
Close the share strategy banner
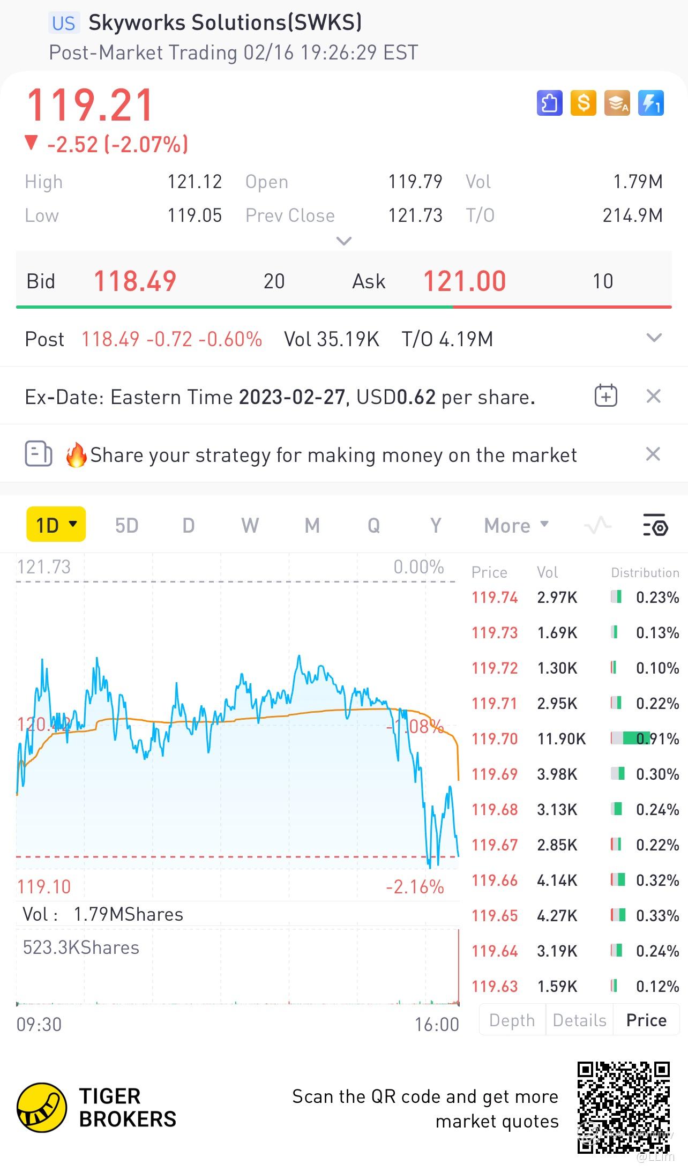653,454
